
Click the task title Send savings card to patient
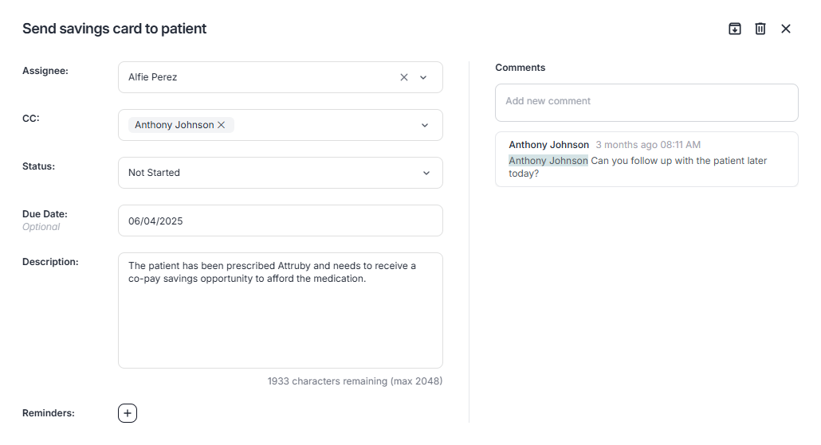[x=114, y=29]
